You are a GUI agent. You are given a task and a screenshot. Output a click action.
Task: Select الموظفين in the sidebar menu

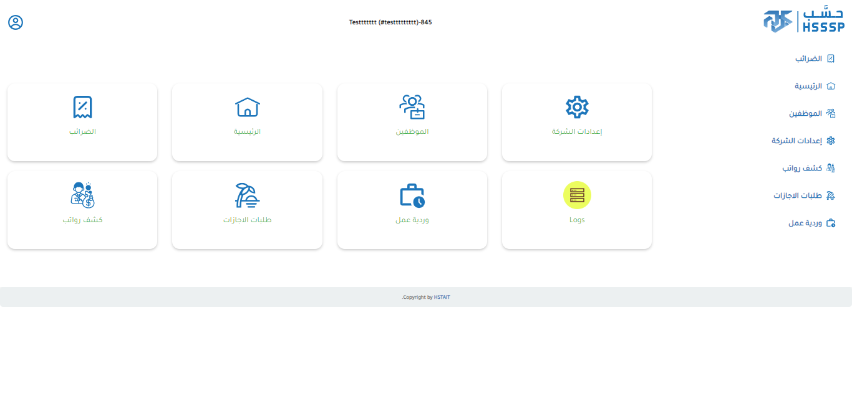[x=806, y=113]
